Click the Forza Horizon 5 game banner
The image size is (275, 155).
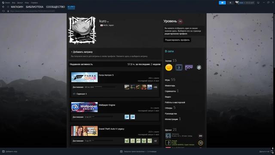click(84, 77)
